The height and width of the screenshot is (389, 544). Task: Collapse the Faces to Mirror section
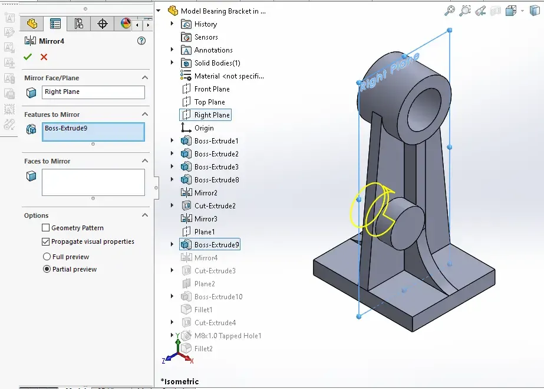pos(145,161)
